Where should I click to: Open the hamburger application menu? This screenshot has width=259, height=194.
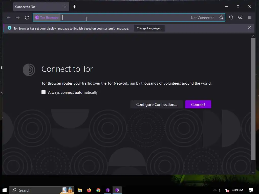click(x=249, y=17)
